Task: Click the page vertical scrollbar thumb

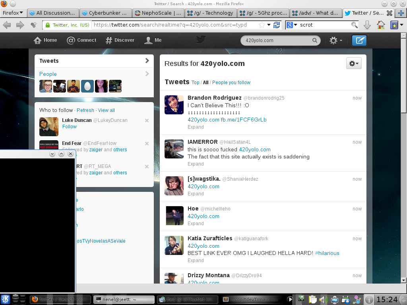Action: click(404, 75)
